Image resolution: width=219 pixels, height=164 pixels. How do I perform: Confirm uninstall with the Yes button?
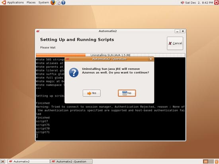pos(92,93)
